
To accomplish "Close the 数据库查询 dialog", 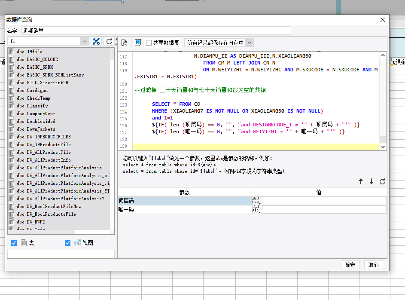I will (x=383, y=20).
